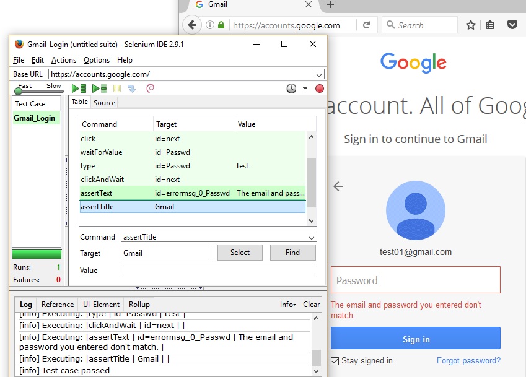The height and width of the screenshot is (377, 526).
Task: Play the entire test suite in Selenium IDE
Action: (x=79, y=89)
